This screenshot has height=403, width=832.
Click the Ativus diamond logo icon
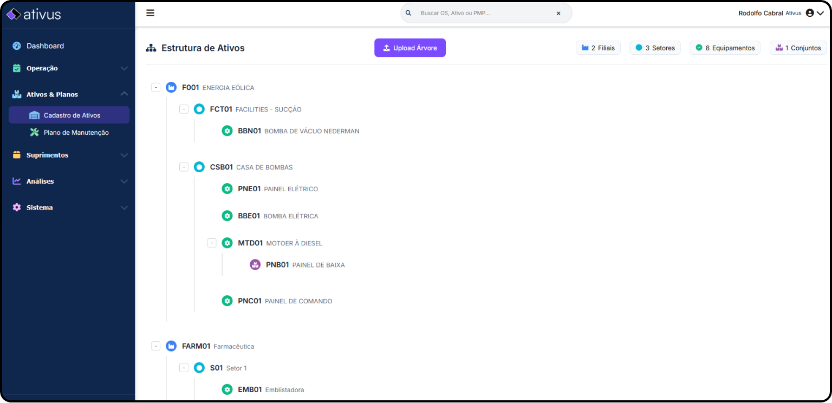(13, 14)
